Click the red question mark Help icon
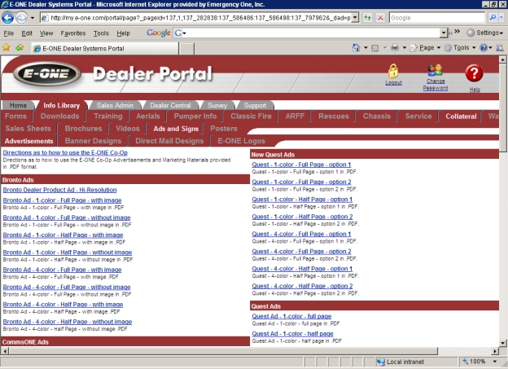 coord(474,73)
